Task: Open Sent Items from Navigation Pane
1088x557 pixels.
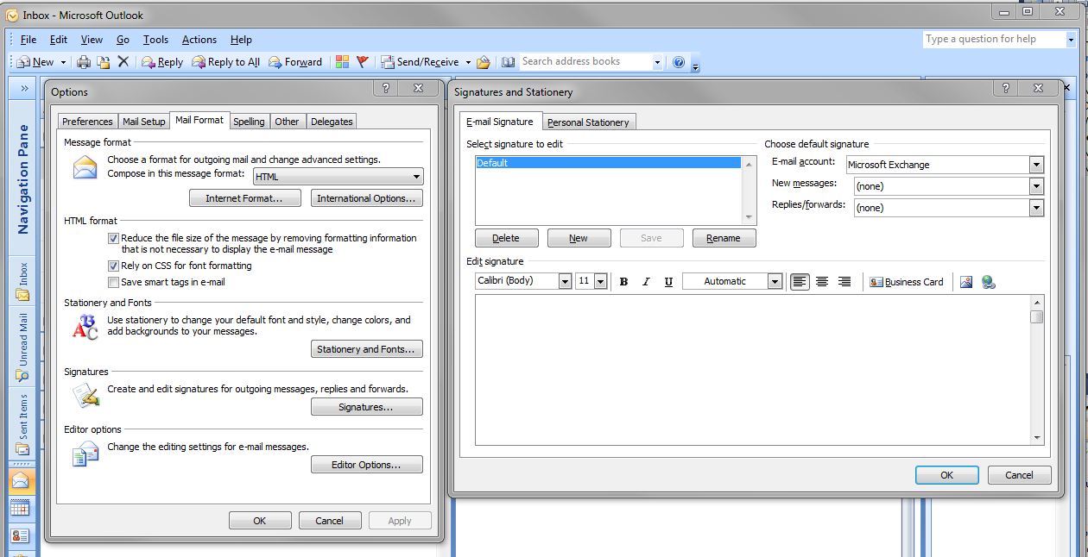Action: coord(22,424)
